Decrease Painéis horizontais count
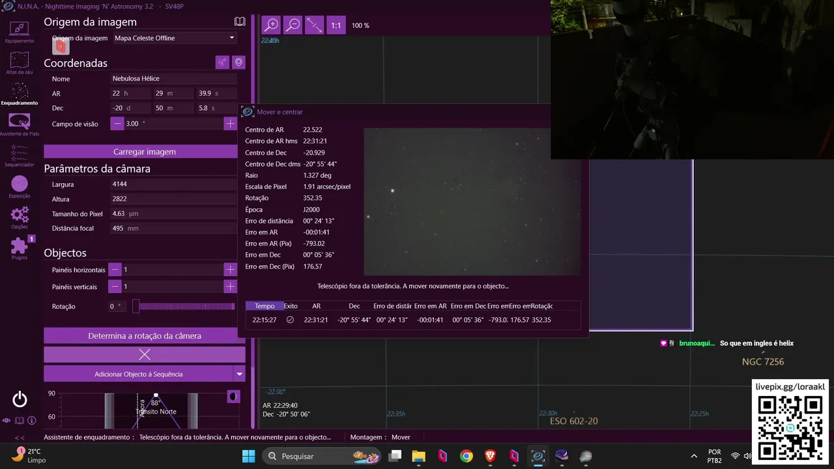Image resolution: width=834 pixels, height=469 pixels. pyautogui.click(x=115, y=270)
